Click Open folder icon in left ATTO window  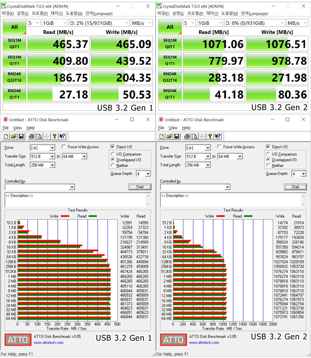tap(14, 136)
